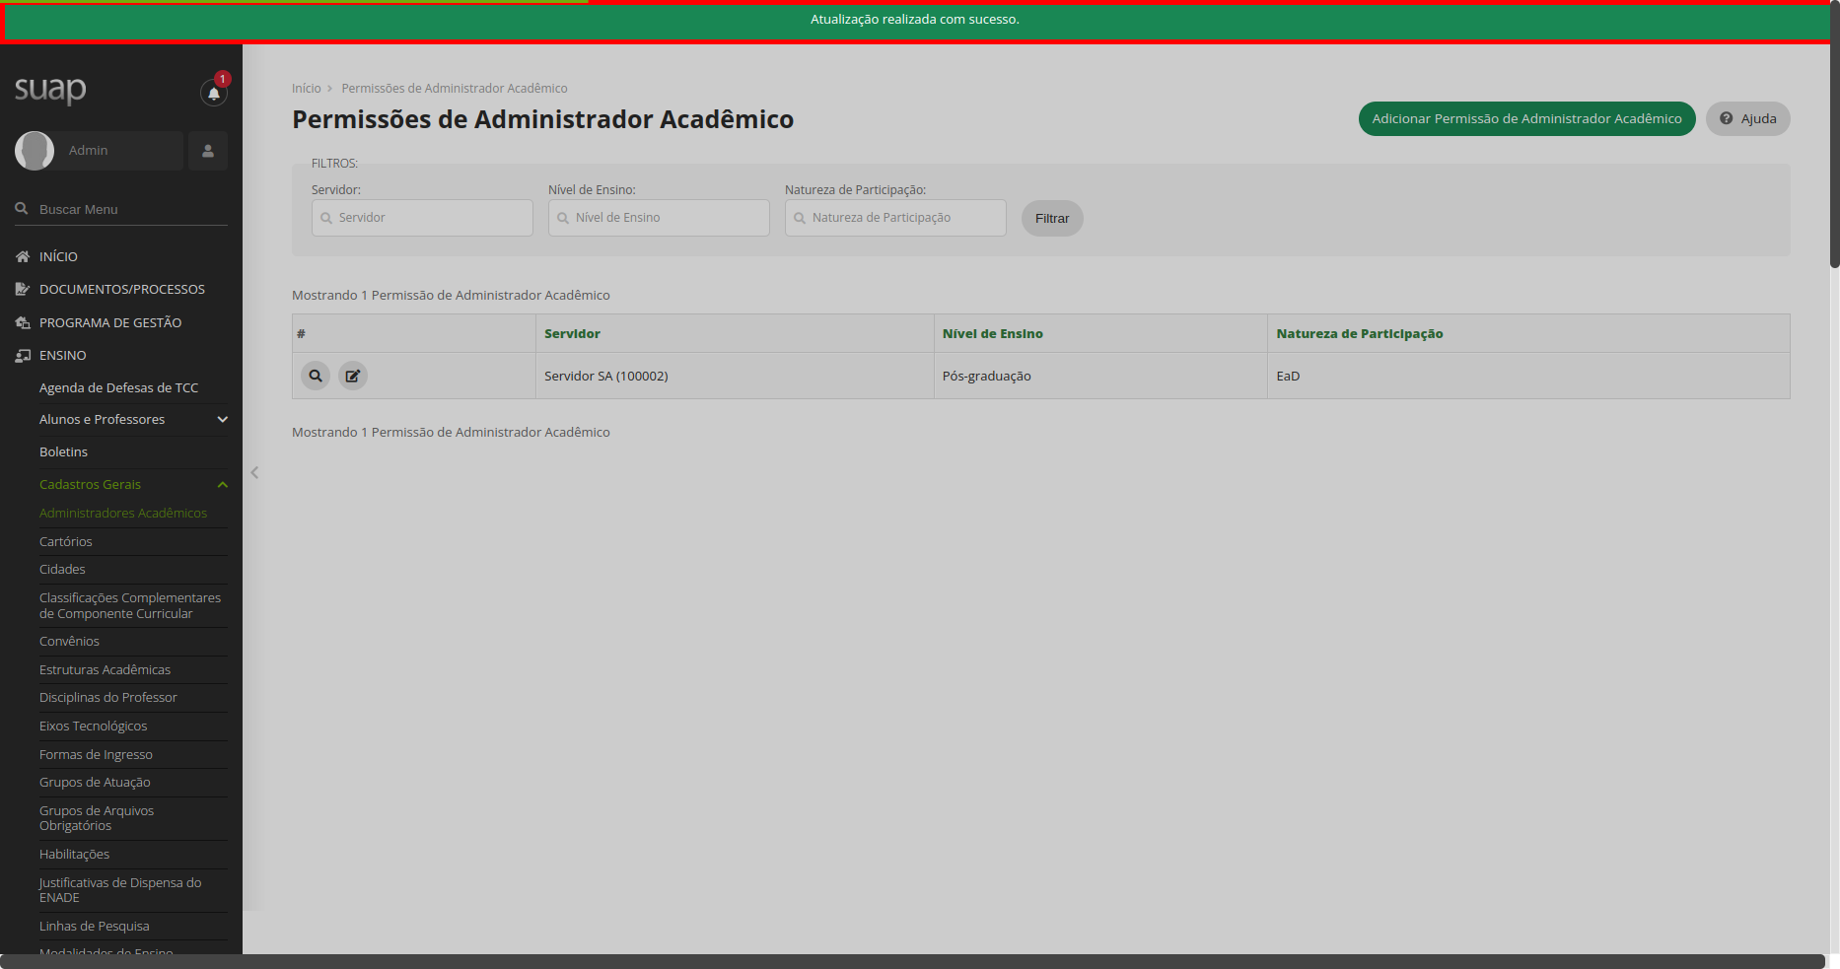Screen dimensions: 1840x969
Task: Sort table by Nível de Ensino column
Action: 992,334
